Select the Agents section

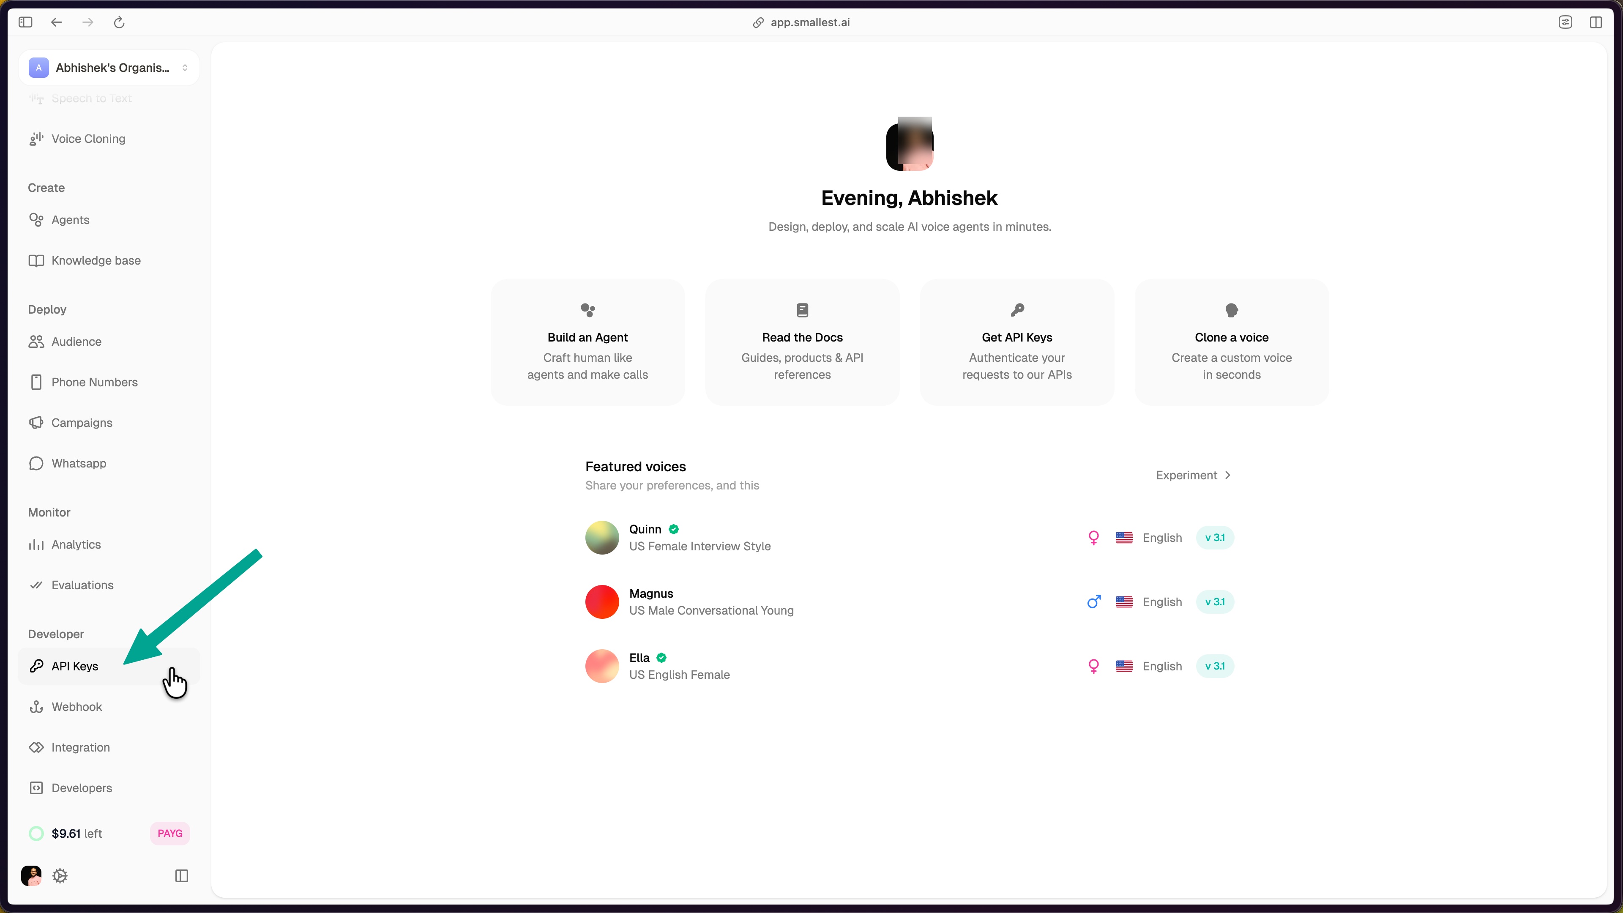pyautogui.click(x=70, y=219)
